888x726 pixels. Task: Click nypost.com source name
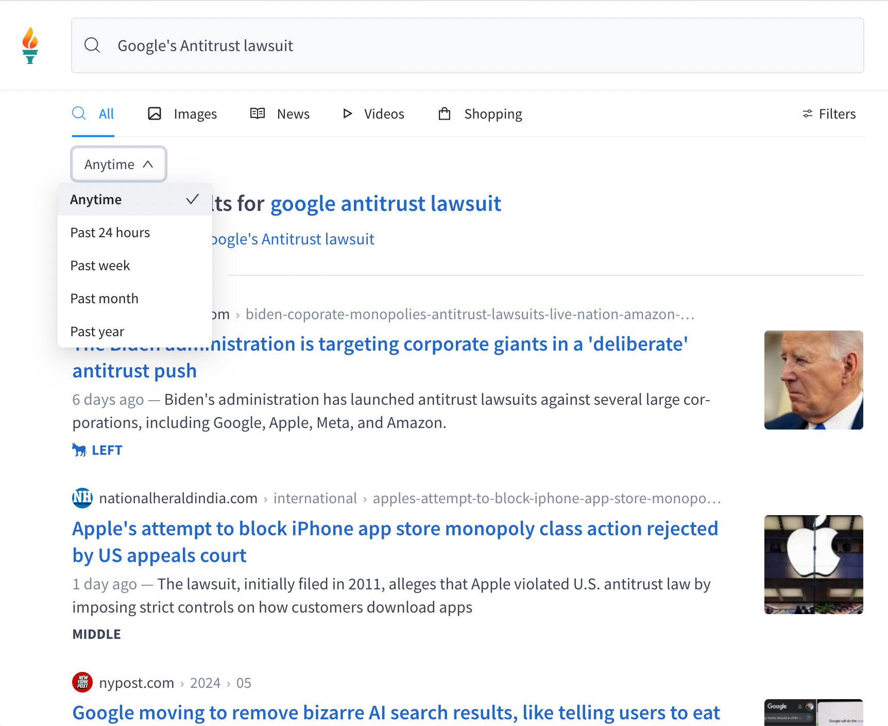136,683
